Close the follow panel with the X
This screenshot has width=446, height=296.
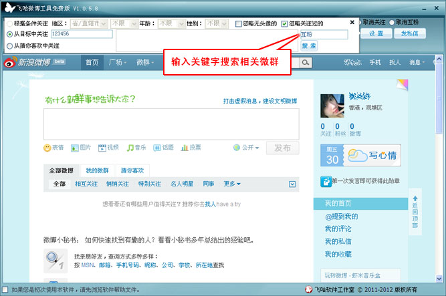[x=352, y=22]
